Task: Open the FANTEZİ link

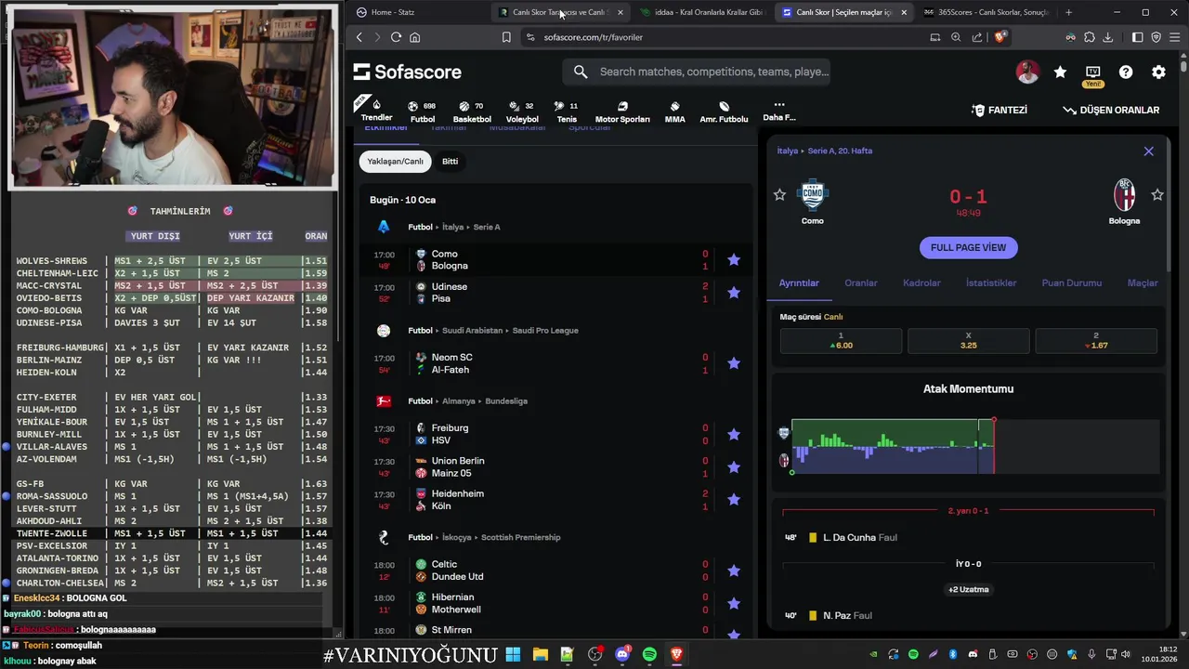Action: coord(1000,110)
